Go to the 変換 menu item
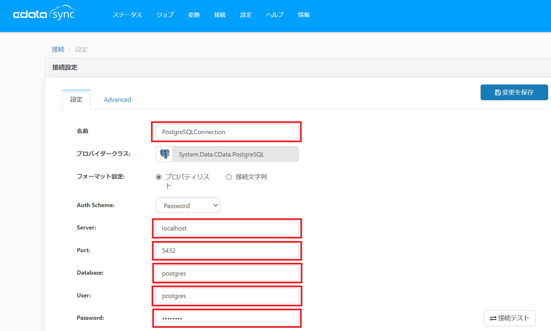 pos(194,15)
